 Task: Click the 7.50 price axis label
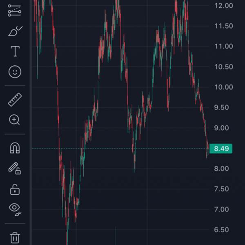click(x=221, y=189)
